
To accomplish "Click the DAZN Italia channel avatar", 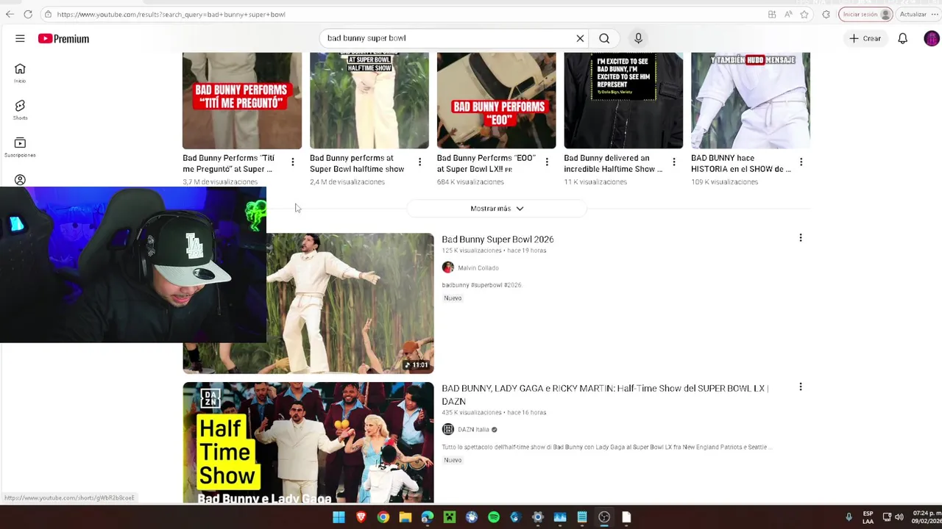I will [447, 429].
